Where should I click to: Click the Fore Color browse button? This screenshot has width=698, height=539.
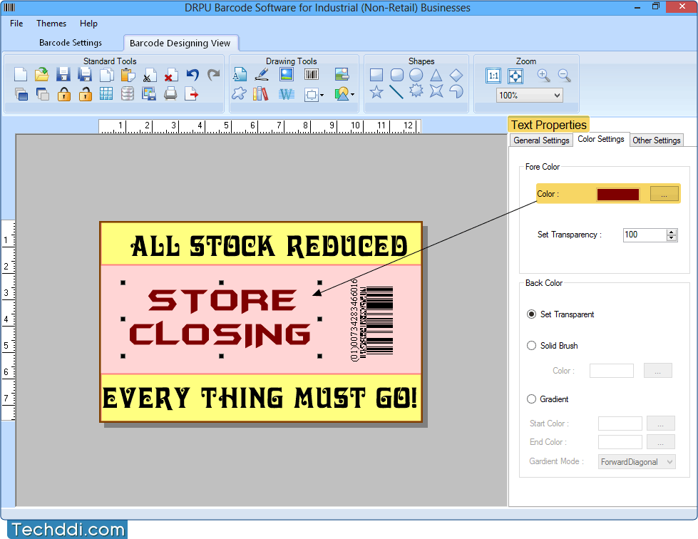click(664, 194)
